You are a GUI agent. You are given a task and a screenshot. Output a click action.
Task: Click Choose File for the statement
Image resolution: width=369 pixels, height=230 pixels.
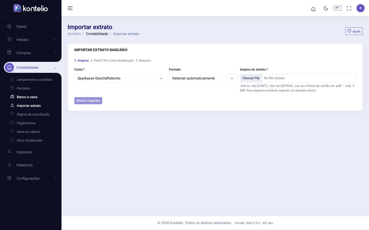[251, 78]
